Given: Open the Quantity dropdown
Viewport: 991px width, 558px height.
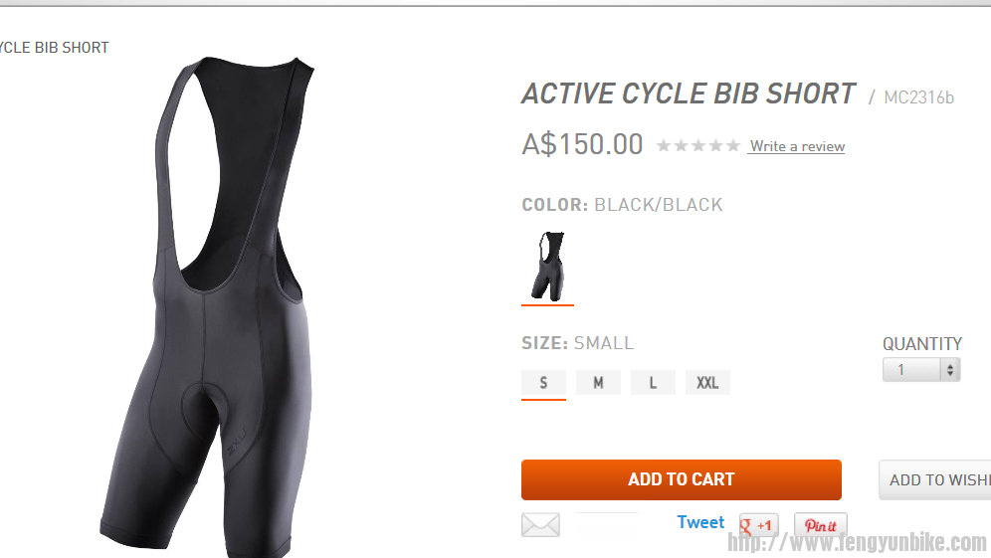Looking at the screenshot, I should [921, 370].
